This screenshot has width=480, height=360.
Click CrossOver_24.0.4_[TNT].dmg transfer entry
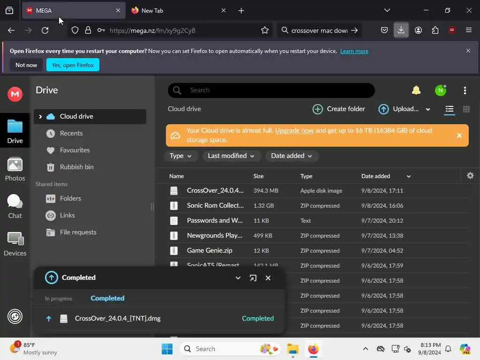coord(159,318)
